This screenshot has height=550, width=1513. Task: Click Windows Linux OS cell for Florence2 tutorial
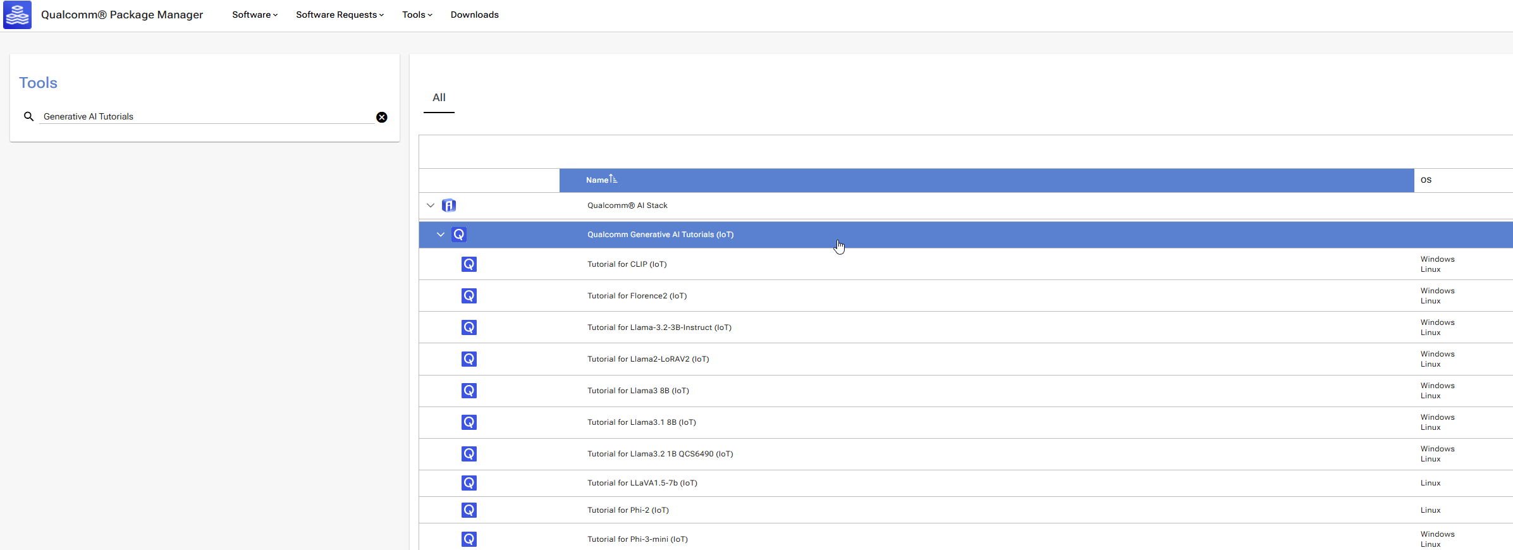[1438, 296]
